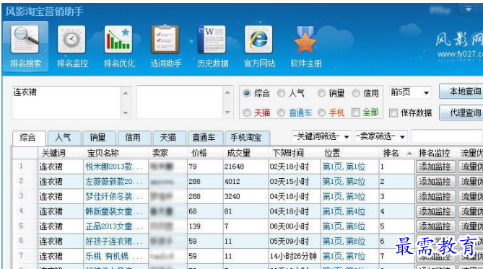
Task: Click position link 第1页,第1位
Action: tap(344, 167)
